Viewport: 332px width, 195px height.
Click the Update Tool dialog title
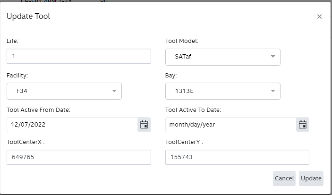tap(28, 17)
